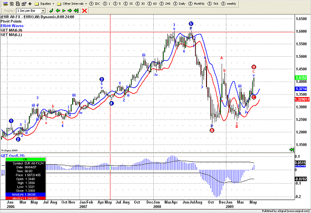Screen dimensions: 311x213
Task: Click the 2009 year label on time axis
Action: 230,207
